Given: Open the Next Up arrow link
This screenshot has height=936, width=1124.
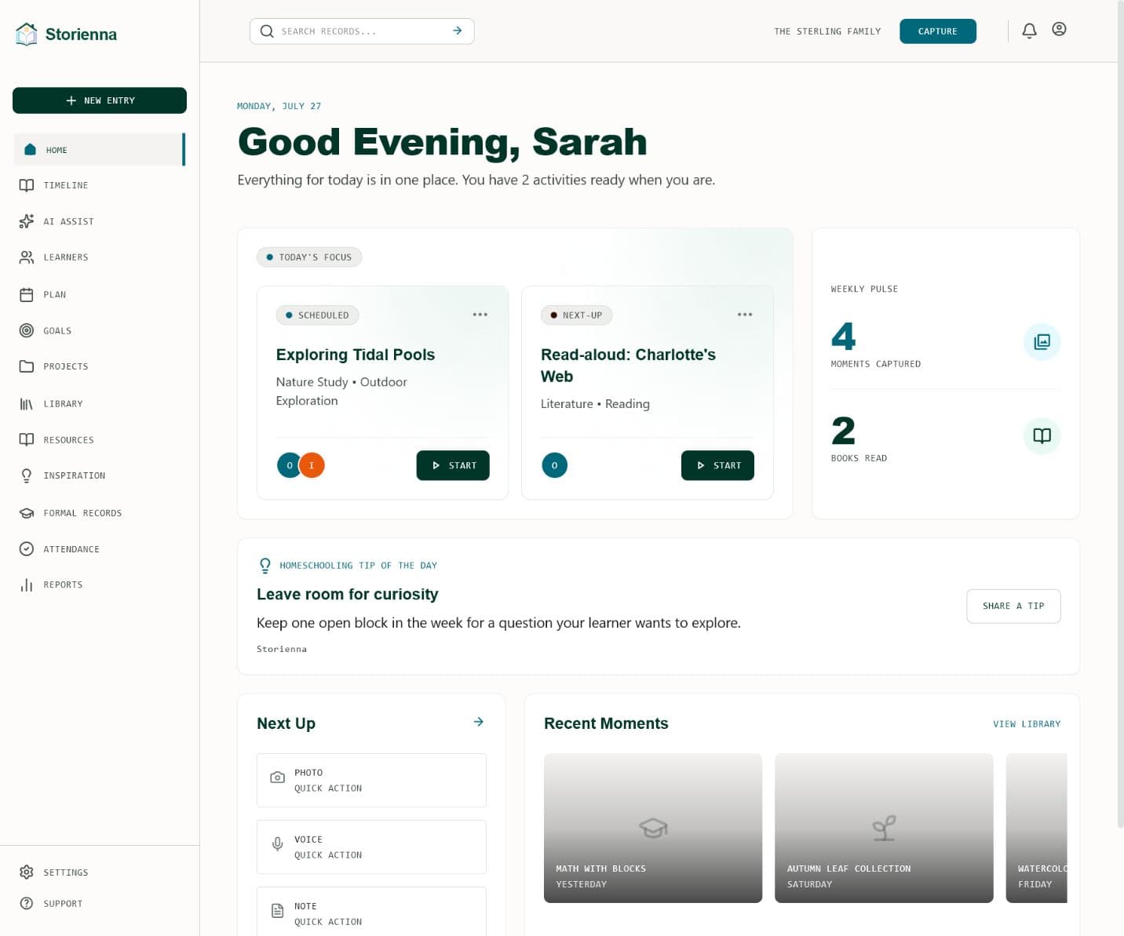Looking at the screenshot, I should tap(478, 722).
